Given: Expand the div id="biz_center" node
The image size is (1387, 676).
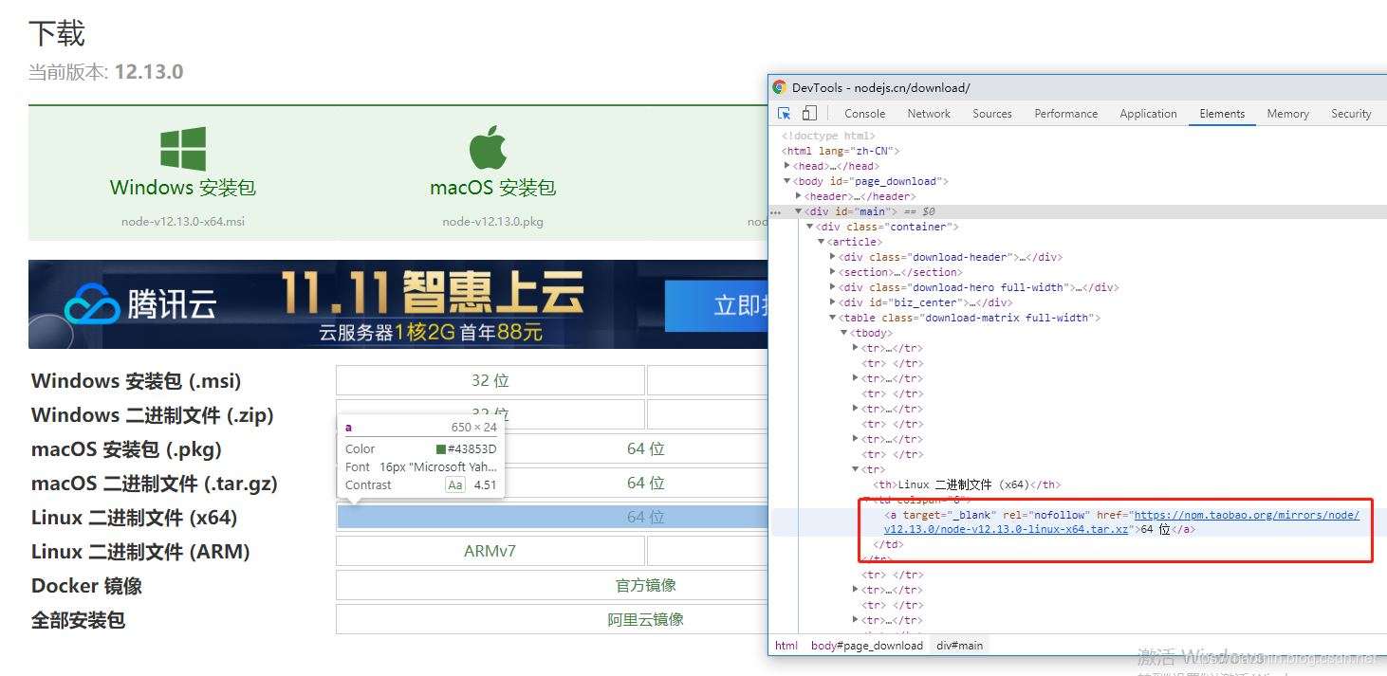Looking at the screenshot, I should 833,302.
